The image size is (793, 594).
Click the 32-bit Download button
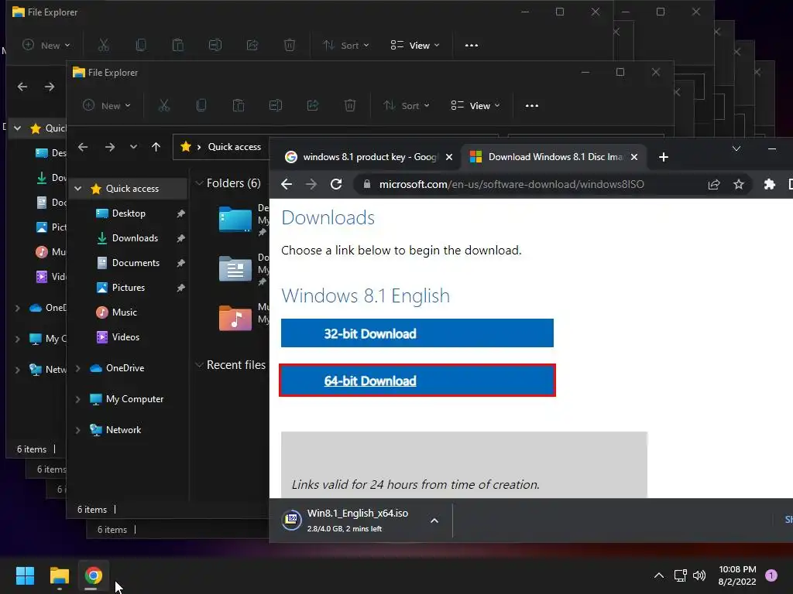[x=417, y=333]
